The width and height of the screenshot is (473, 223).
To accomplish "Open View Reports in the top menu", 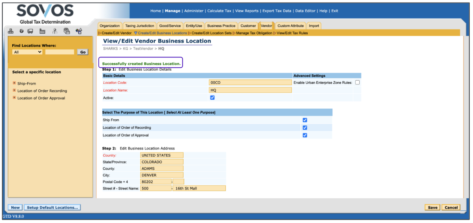I will click(x=247, y=11).
